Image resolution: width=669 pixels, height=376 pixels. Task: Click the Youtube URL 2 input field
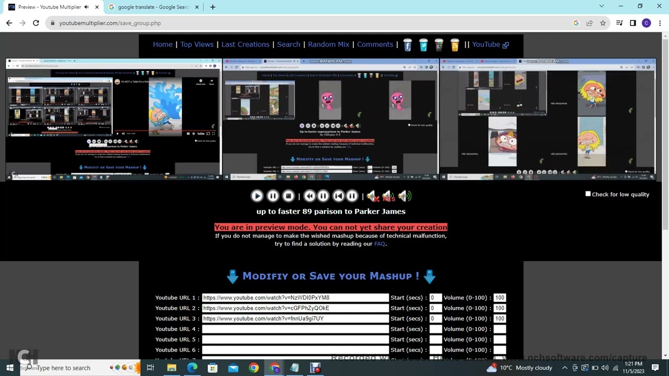tap(295, 308)
